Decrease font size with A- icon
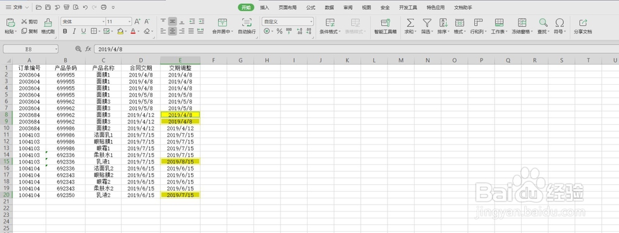 pos(147,22)
